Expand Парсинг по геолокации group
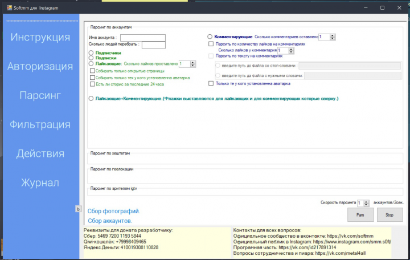The image size is (410, 260). (x=112, y=169)
